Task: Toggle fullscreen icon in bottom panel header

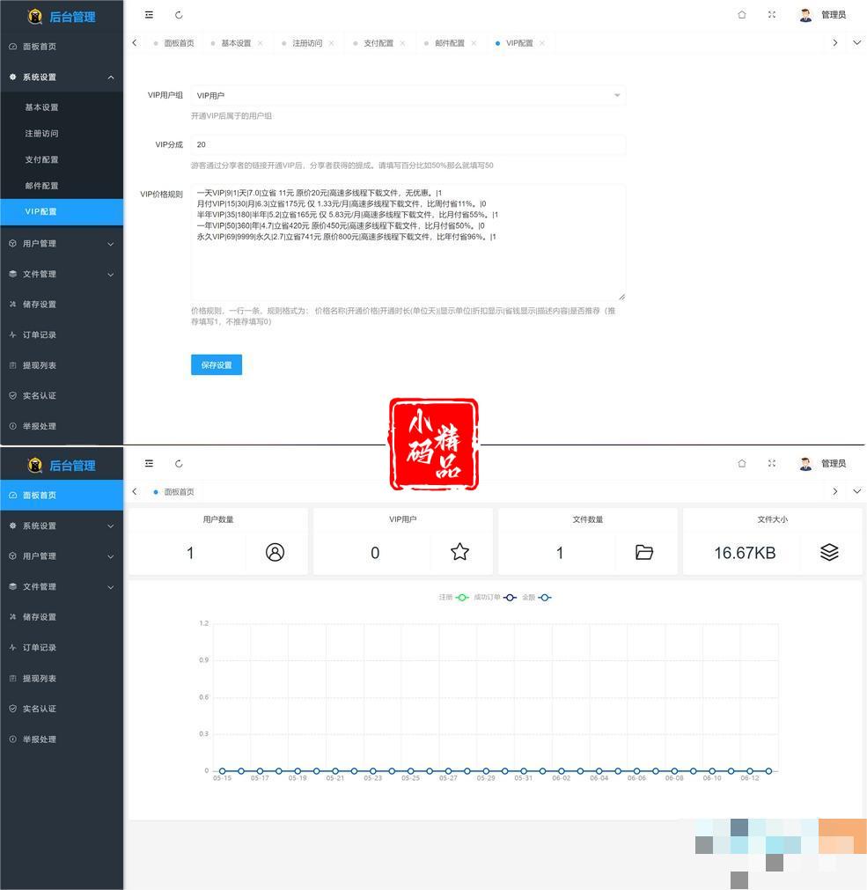Action: [x=772, y=464]
